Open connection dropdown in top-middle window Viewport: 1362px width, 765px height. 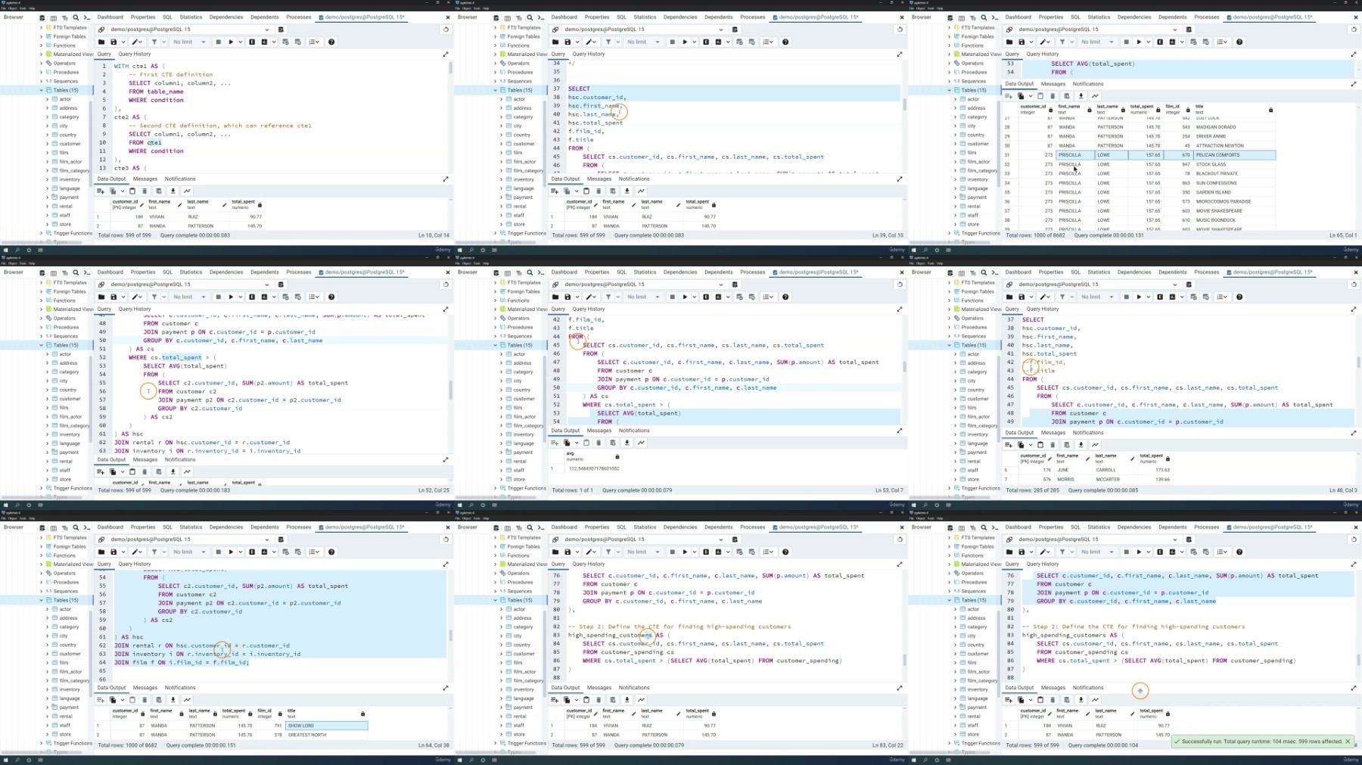click(x=720, y=30)
